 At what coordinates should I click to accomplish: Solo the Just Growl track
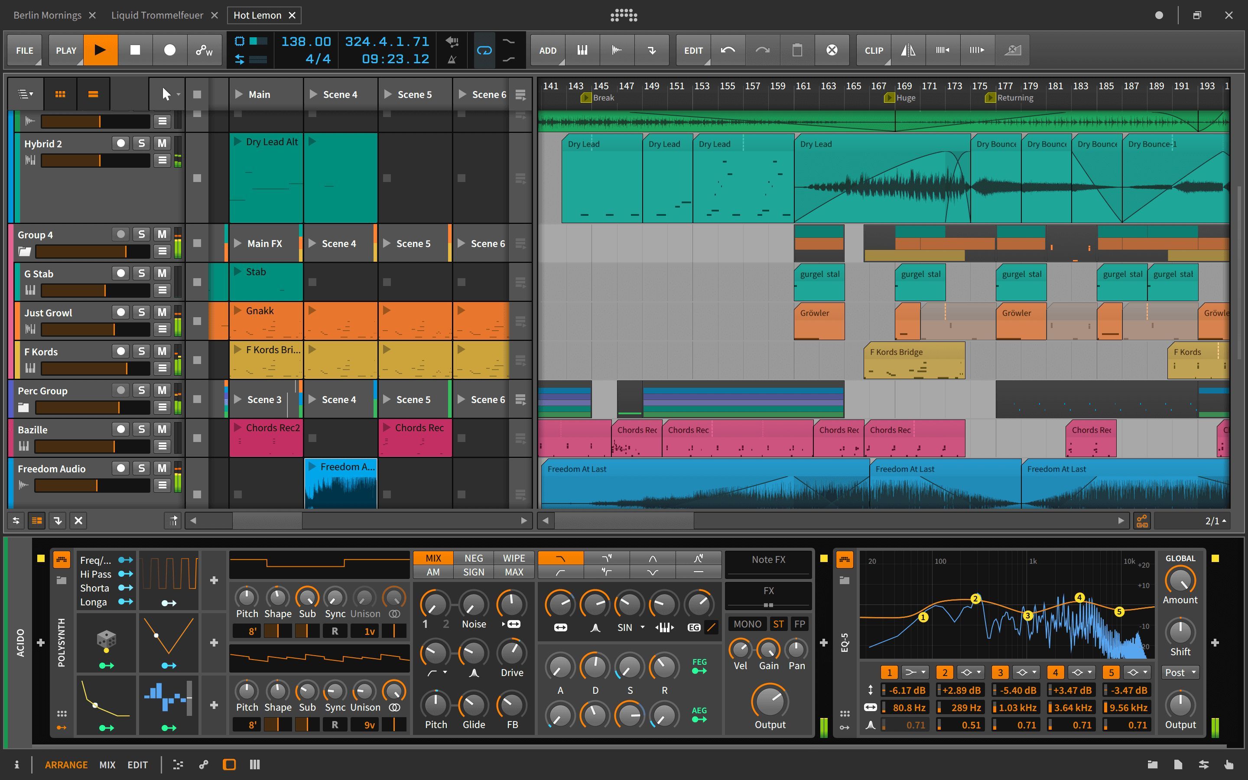(141, 312)
